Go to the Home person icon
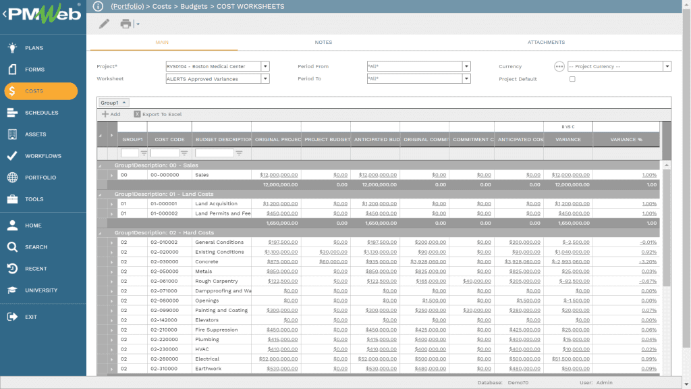The width and height of the screenshot is (691, 389). coord(12,226)
